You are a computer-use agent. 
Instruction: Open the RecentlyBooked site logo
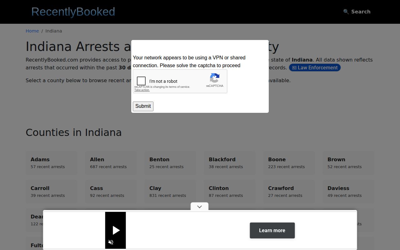[73, 12]
